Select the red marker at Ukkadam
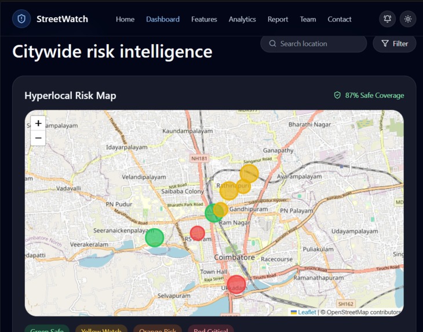423x332 pixels. click(x=236, y=284)
